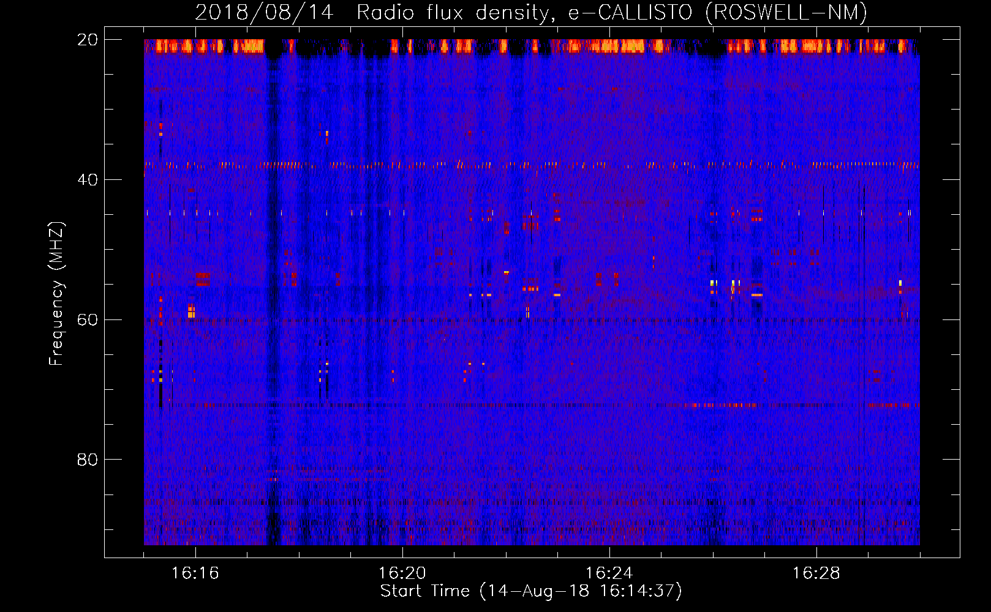Click the "Frequency (MHZ)" axis label
This screenshot has height=612, width=991.
coord(56,294)
